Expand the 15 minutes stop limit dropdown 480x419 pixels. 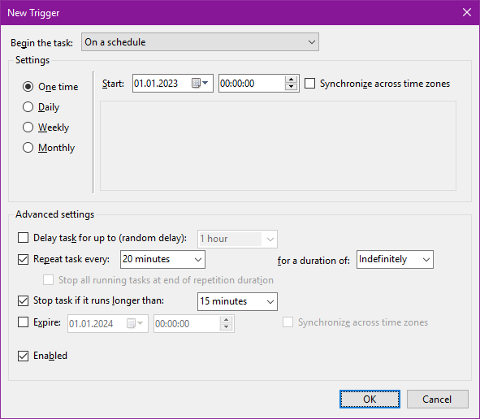pyautogui.click(x=237, y=301)
